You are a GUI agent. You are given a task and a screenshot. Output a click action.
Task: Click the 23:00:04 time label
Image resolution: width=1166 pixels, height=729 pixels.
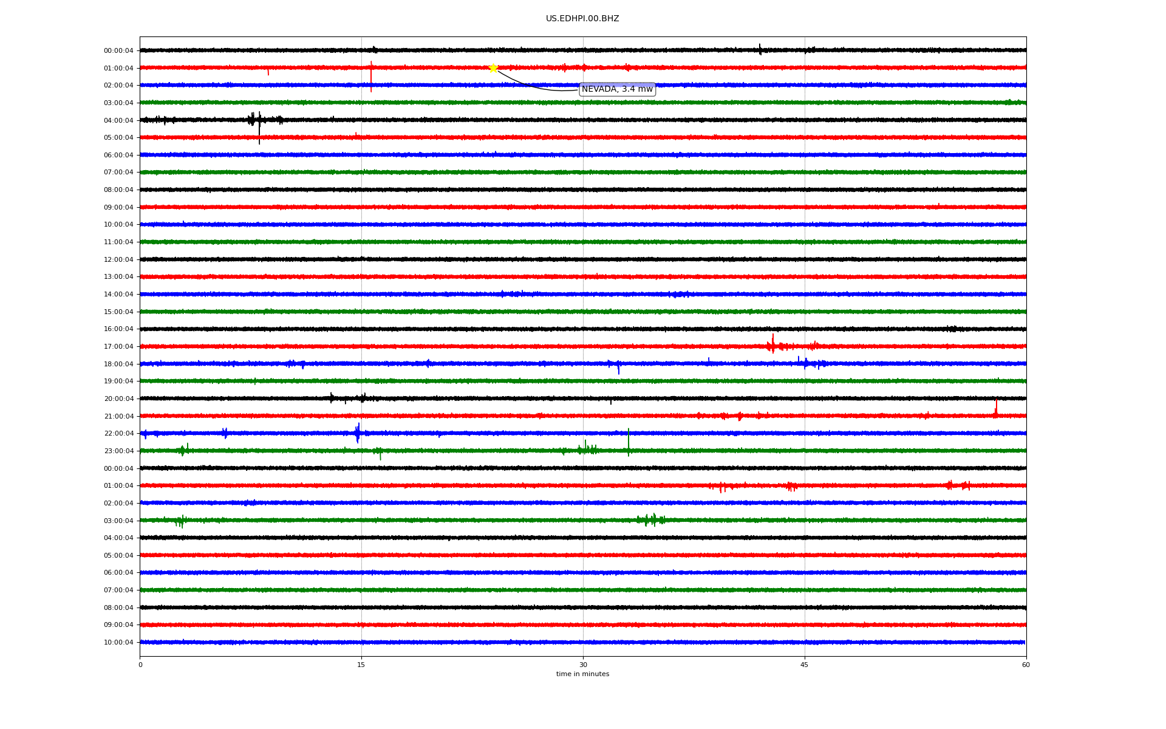(x=118, y=451)
